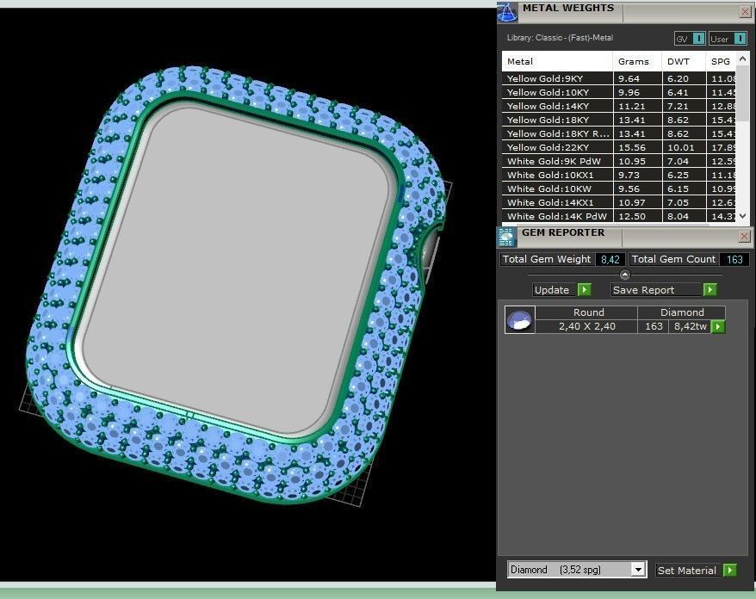Open the Diamond (3,52 spg) material dropdown
This screenshot has height=599, width=756.
tap(577, 570)
